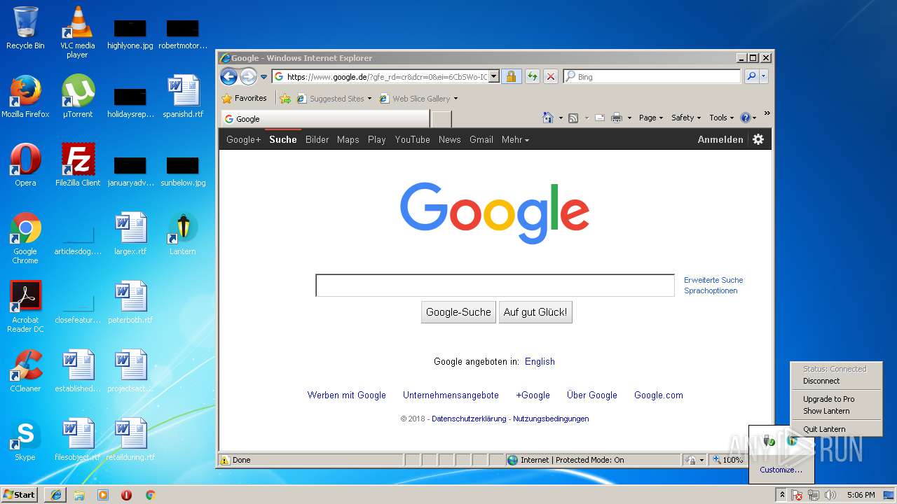Select Disconnect in Lantern menu
The image size is (897, 504).
[821, 381]
